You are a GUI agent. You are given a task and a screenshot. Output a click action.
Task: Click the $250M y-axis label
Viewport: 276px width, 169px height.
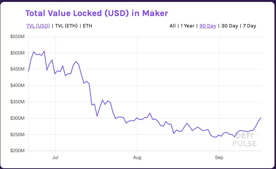(18, 135)
